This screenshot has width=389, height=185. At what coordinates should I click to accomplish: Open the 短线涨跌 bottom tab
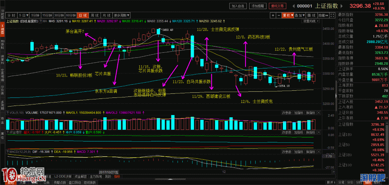(89, 183)
